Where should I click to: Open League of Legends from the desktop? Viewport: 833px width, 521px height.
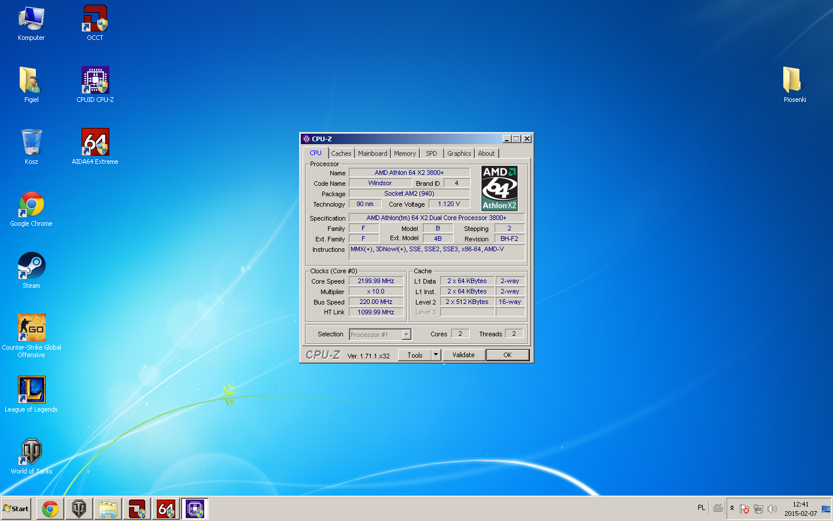[x=32, y=390]
